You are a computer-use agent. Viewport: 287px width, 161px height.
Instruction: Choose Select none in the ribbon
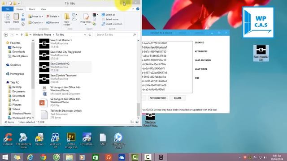(110, 19)
